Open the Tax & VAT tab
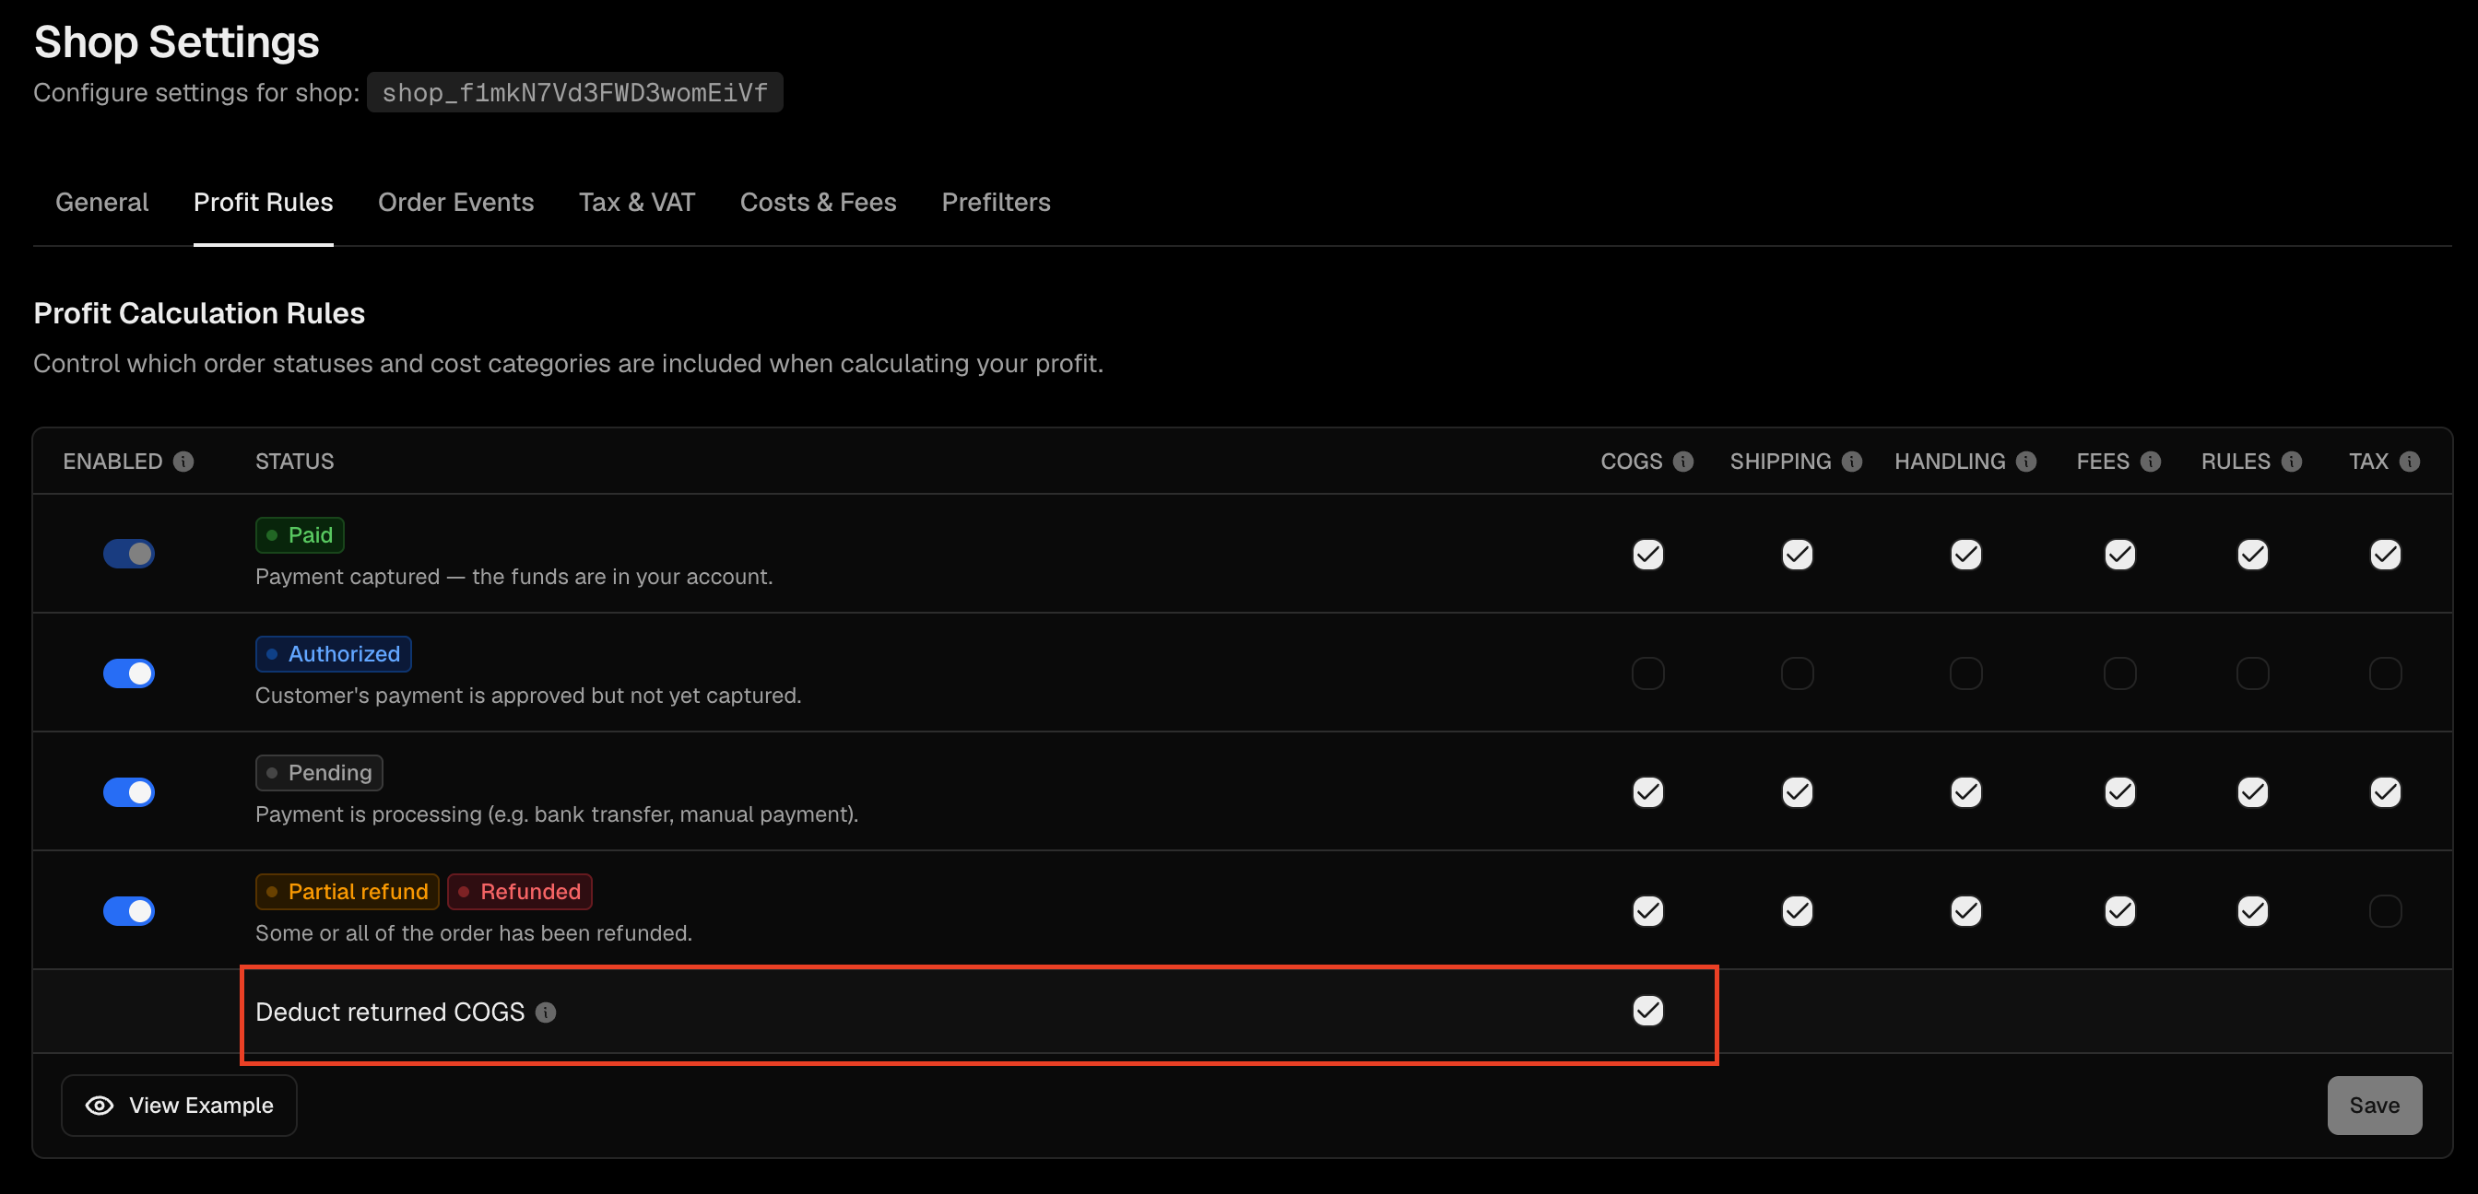Viewport: 2478px width, 1194px height. click(637, 202)
